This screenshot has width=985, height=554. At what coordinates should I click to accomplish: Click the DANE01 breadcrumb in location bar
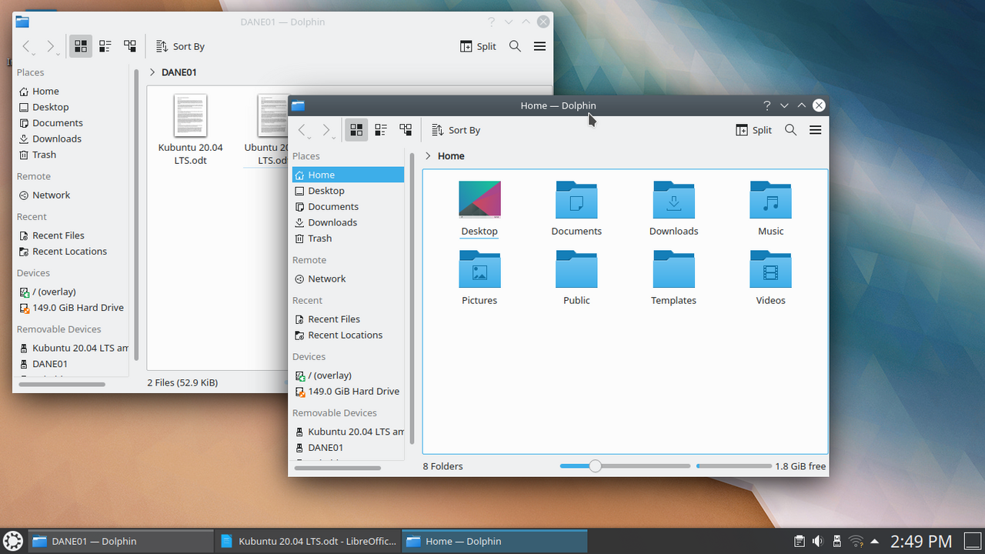click(179, 72)
